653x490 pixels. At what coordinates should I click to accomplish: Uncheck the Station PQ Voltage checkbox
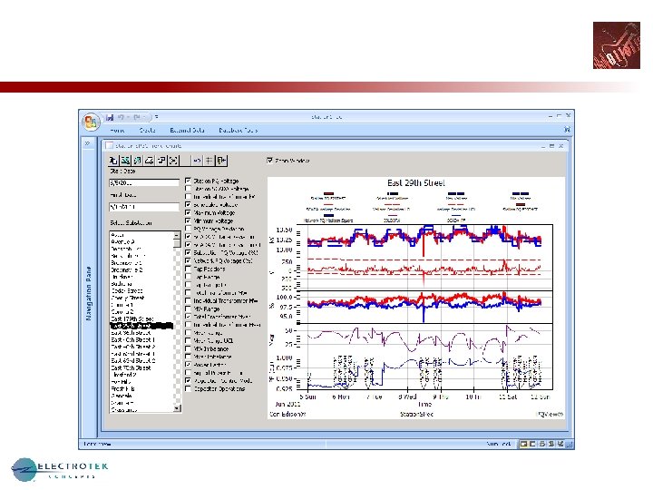coord(188,181)
